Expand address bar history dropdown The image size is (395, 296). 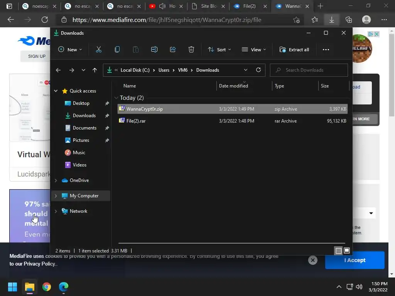246,70
